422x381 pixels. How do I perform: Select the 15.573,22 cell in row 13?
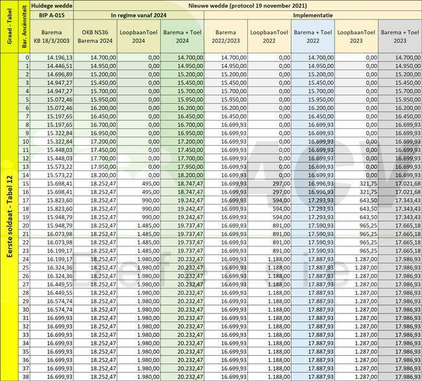(x=52, y=167)
